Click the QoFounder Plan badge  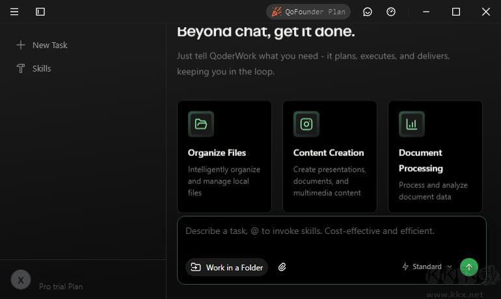coord(308,12)
